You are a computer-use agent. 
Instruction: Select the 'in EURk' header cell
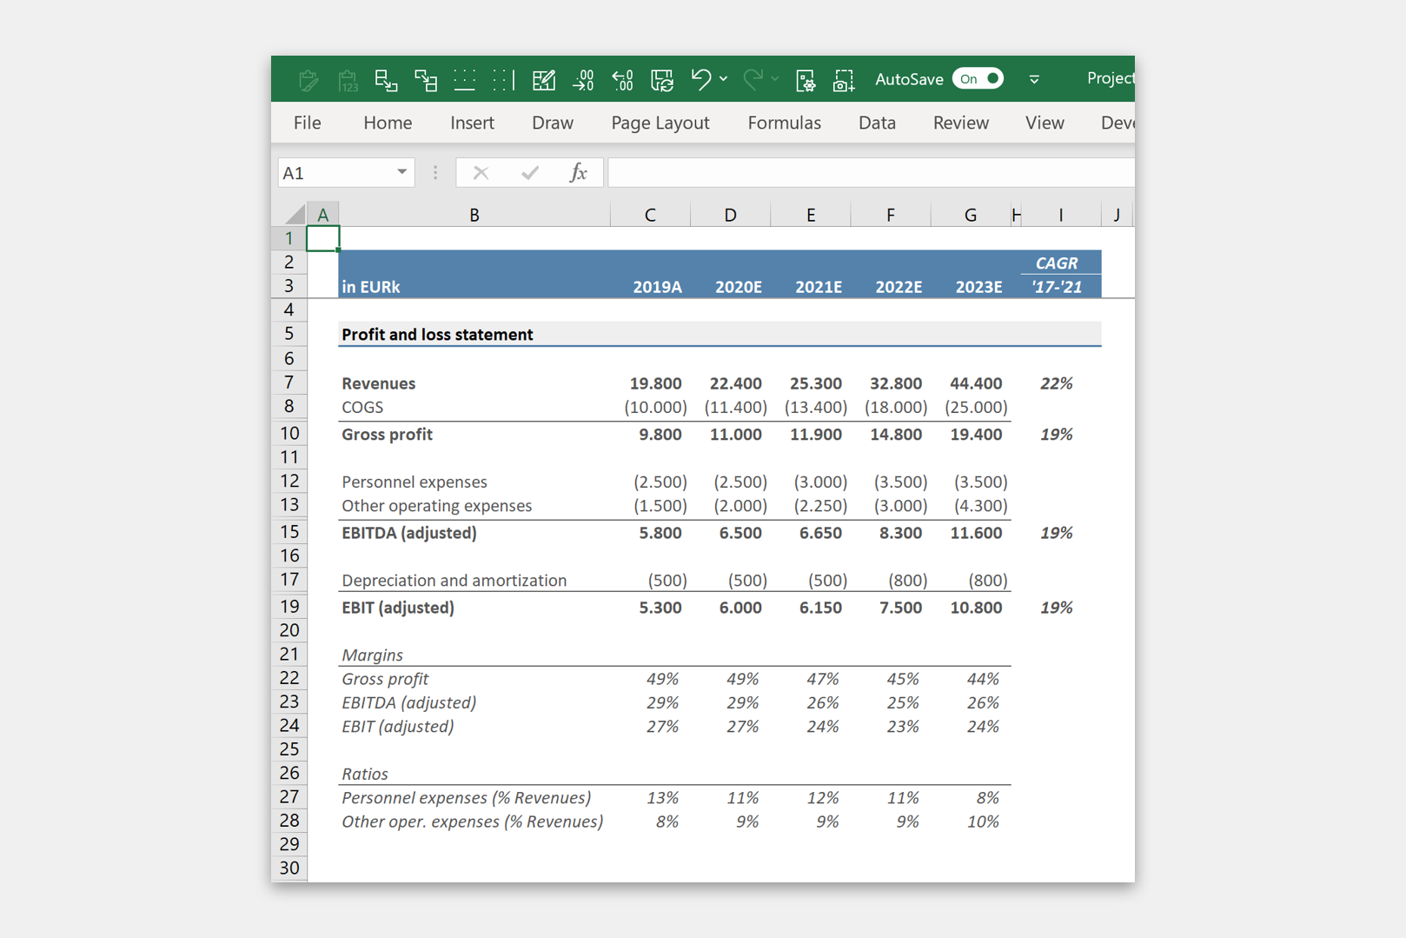(x=474, y=286)
